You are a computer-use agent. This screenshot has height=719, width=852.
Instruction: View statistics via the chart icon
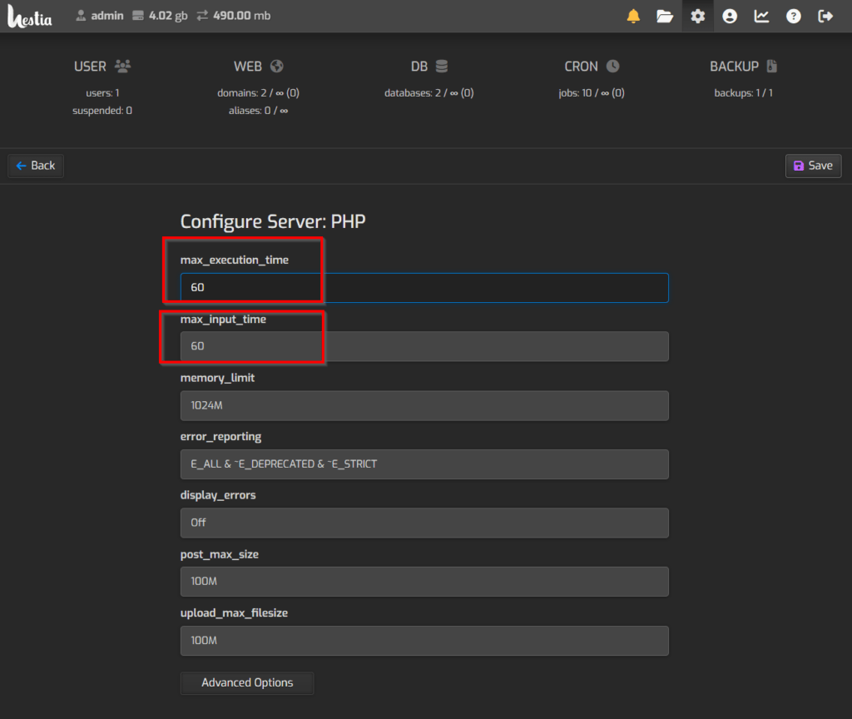point(760,15)
